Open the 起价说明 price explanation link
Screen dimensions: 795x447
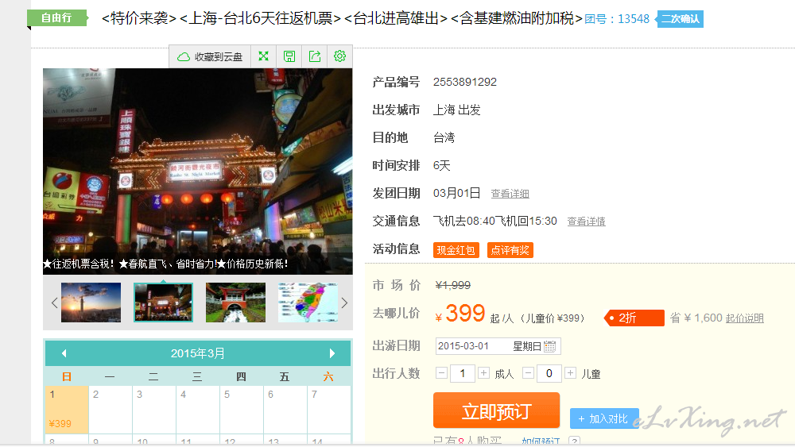pos(744,318)
